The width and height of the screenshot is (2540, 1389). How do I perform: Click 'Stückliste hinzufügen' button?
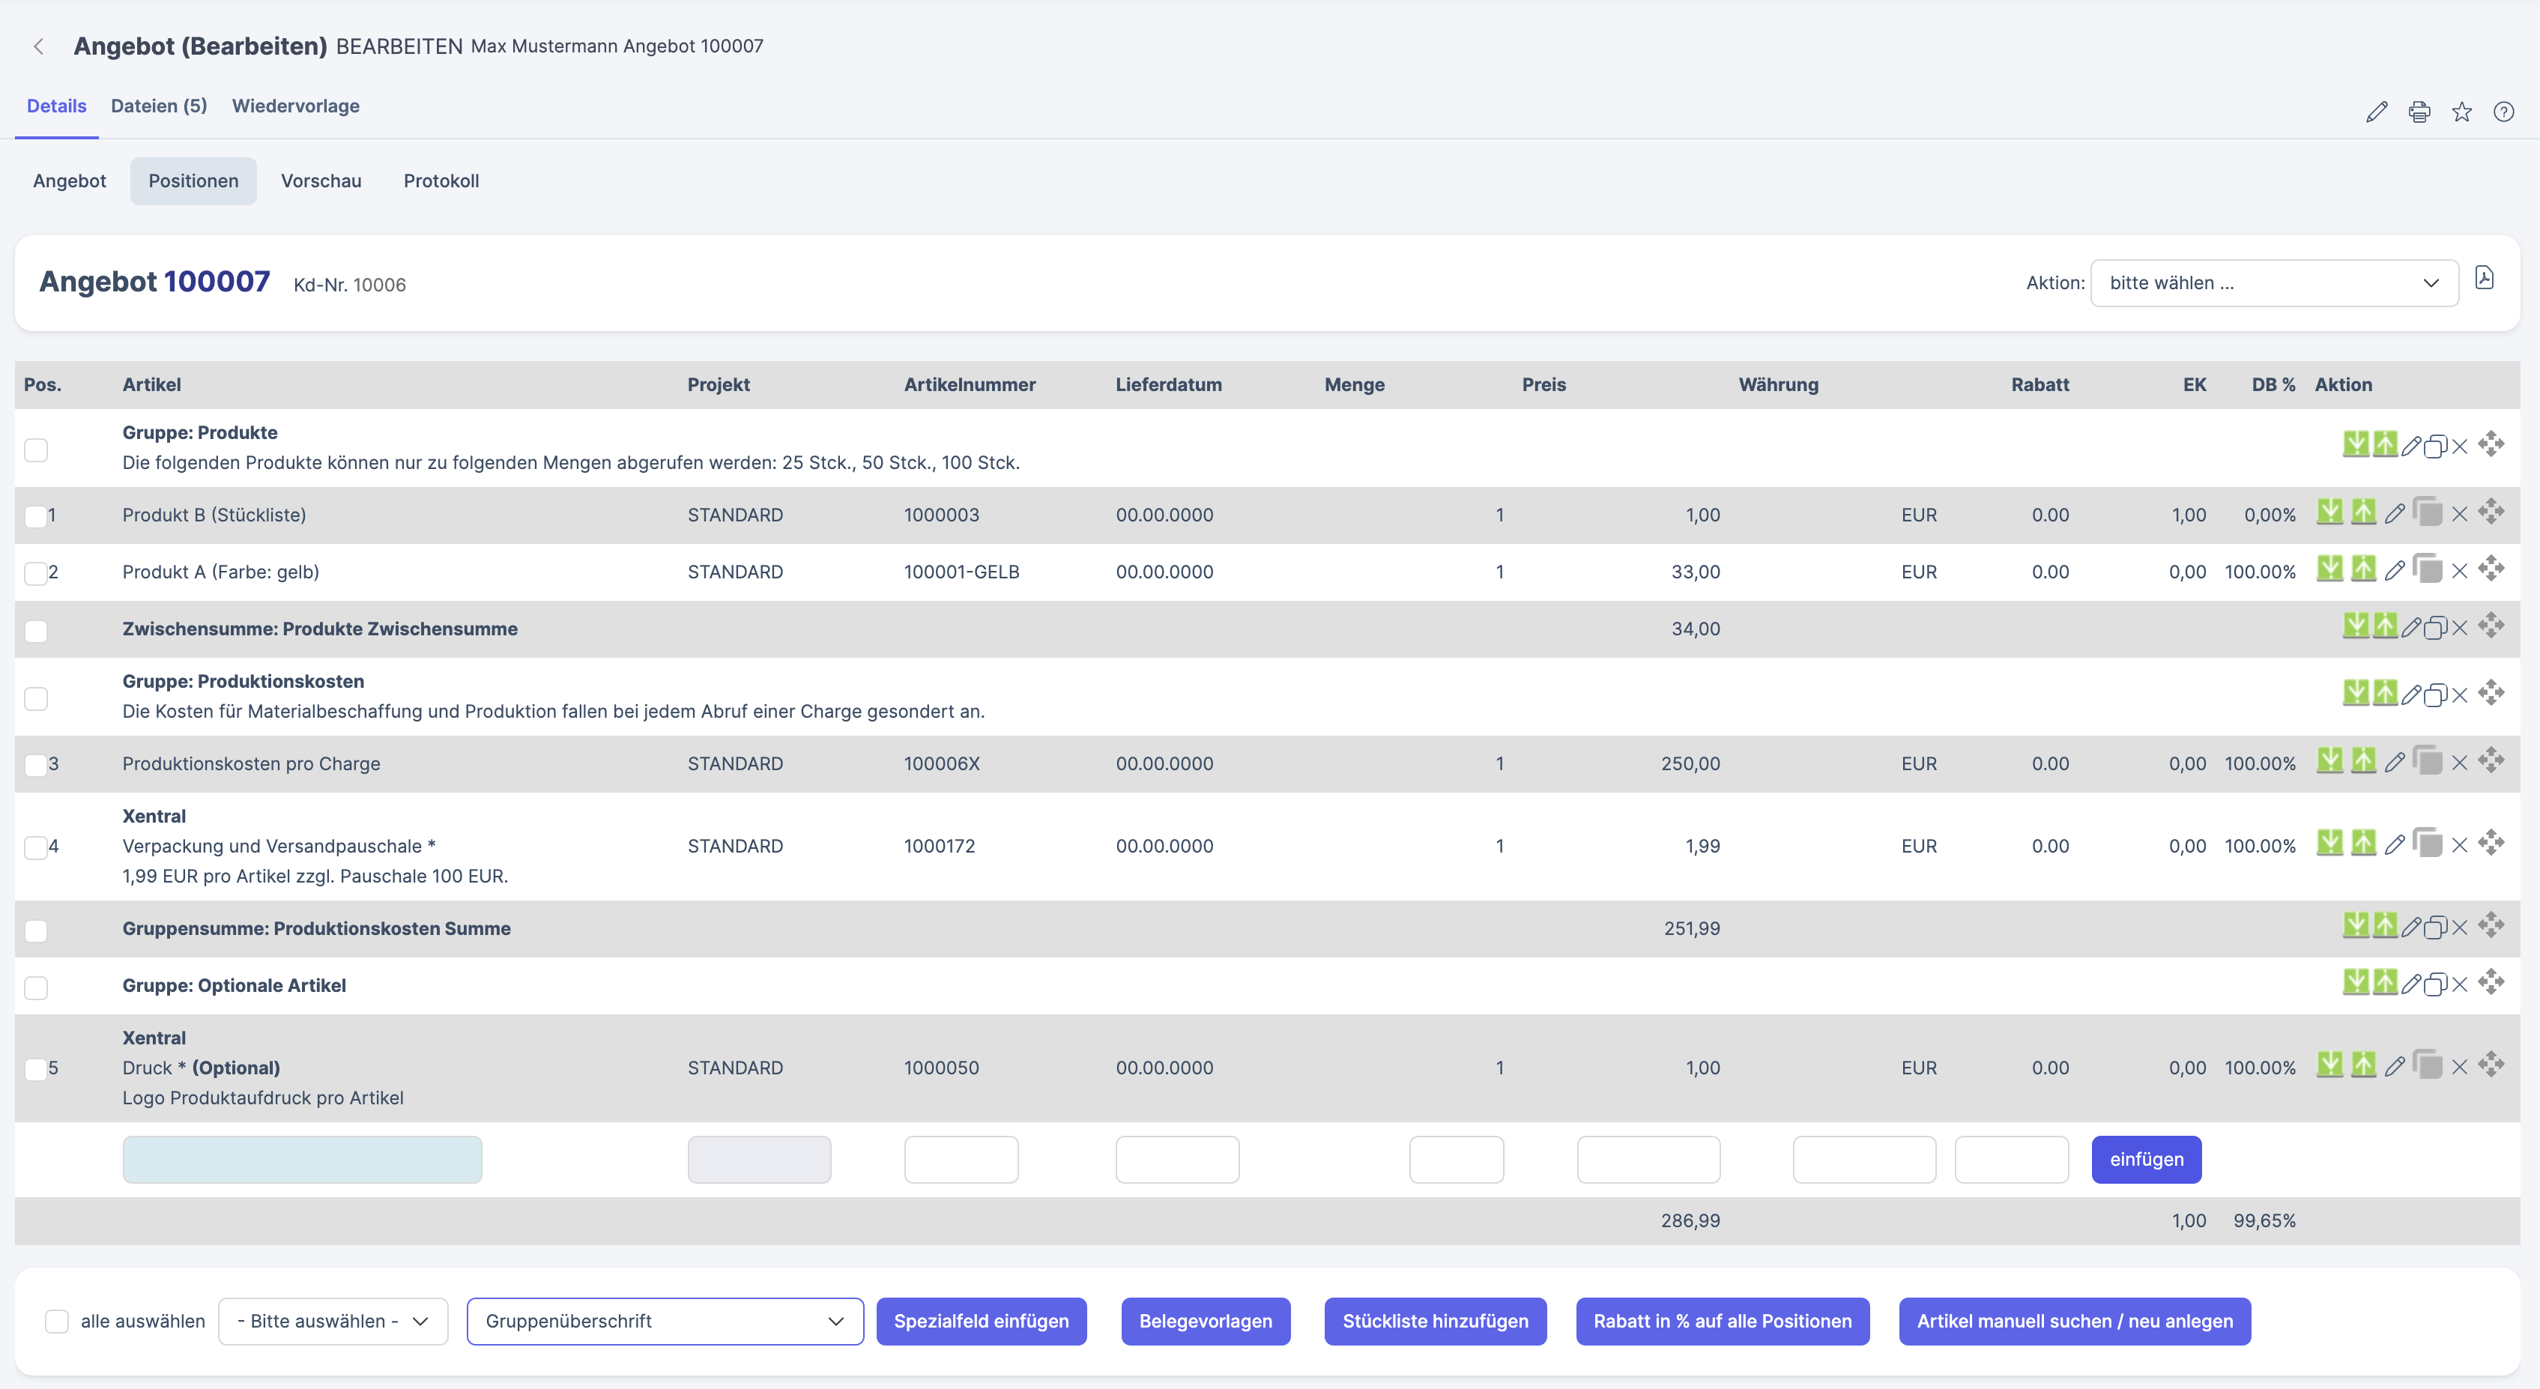[x=1435, y=1321]
